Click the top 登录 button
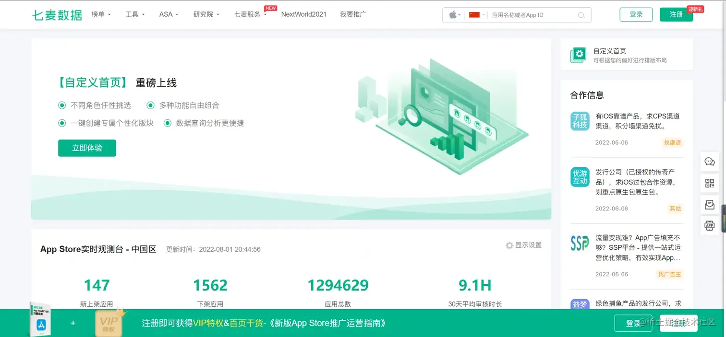The width and height of the screenshot is (726, 337). 636,14
